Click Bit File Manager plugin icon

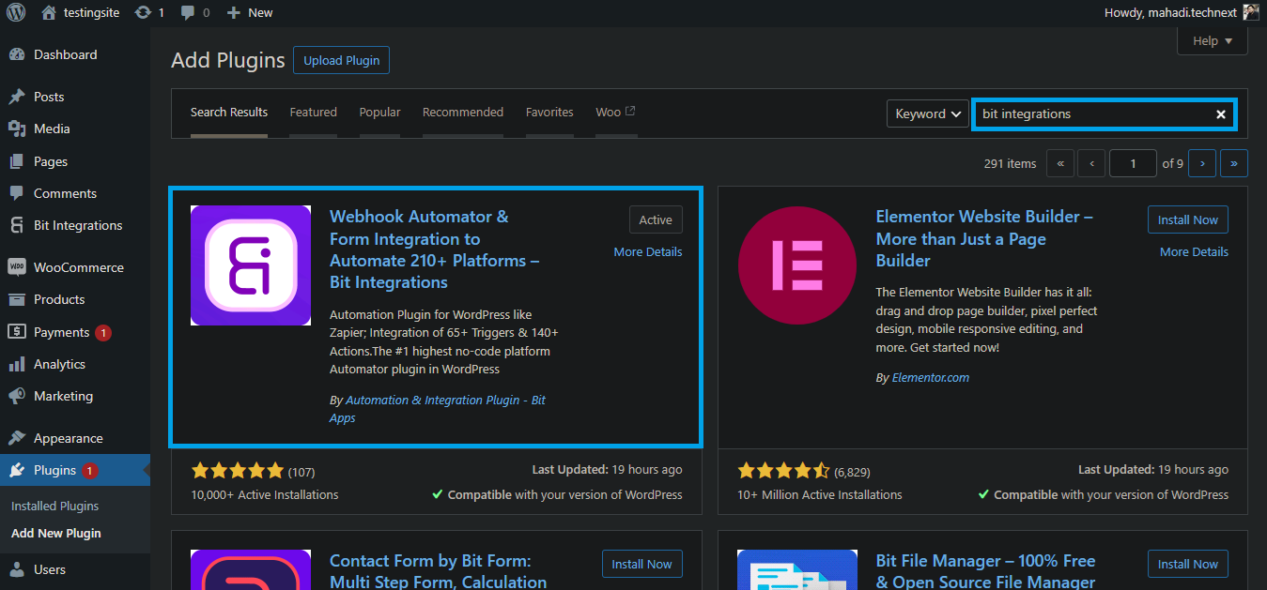[x=797, y=569]
